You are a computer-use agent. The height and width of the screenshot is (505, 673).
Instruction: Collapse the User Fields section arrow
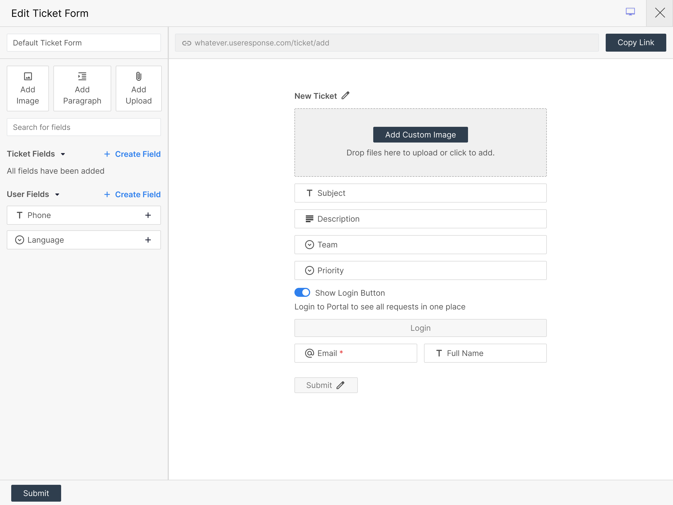coord(57,194)
